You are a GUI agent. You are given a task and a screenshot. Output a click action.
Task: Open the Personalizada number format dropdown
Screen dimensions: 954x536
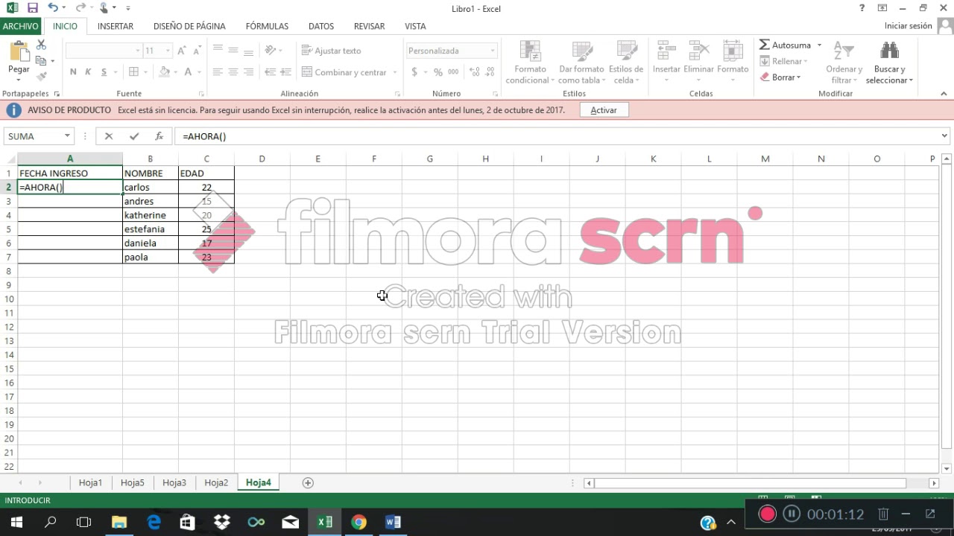click(493, 51)
